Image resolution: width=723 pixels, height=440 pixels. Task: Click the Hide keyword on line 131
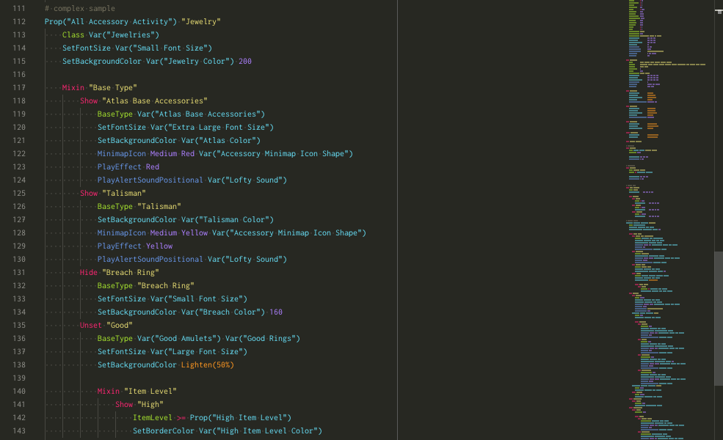[89, 273]
